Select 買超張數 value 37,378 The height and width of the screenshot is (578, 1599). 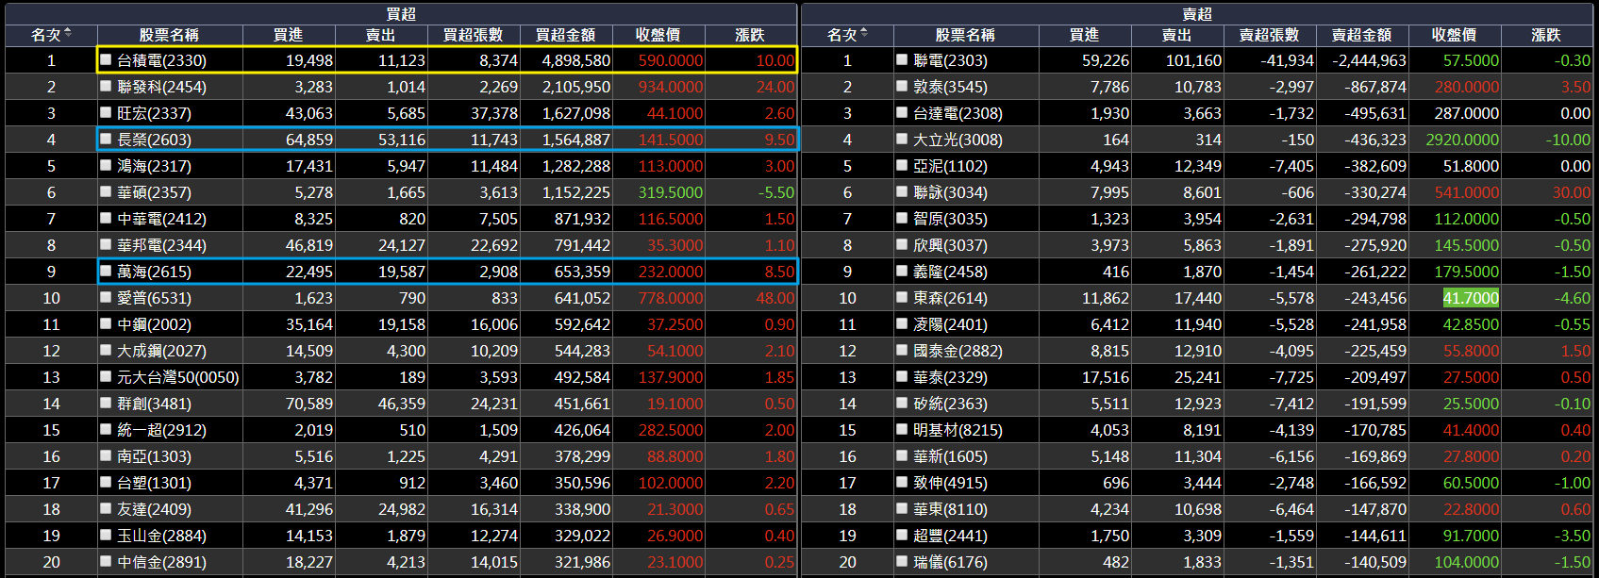click(494, 113)
